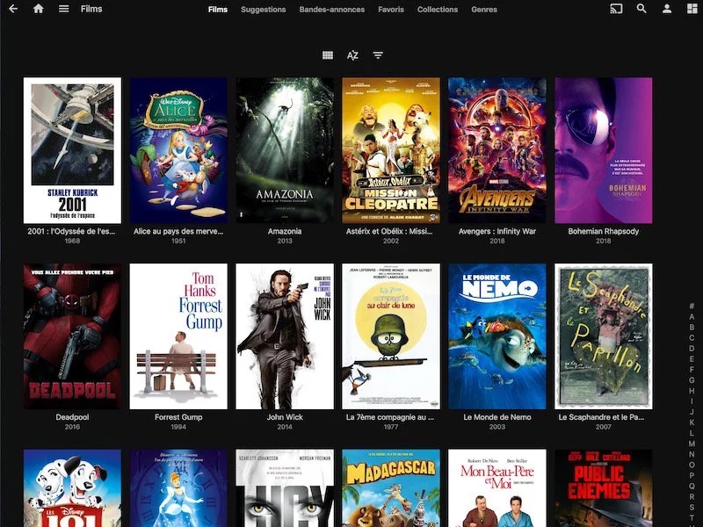This screenshot has height=527, width=703.
Task: Jump to letter L in alphabet picker
Action: (692, 433)
